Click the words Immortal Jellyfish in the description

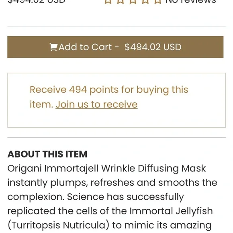[171, 211]
